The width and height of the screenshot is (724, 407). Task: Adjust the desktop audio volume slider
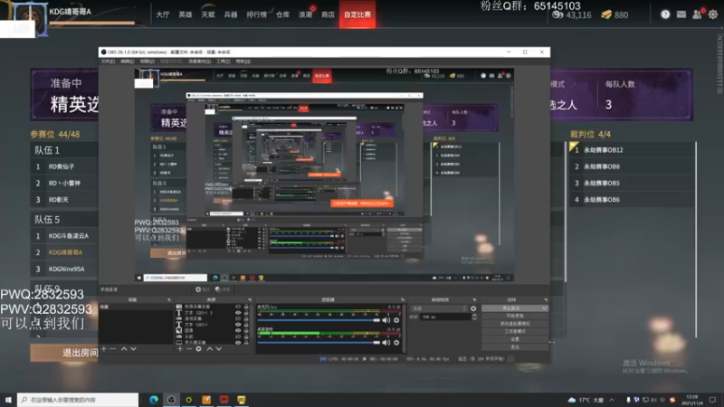[319, 343]
